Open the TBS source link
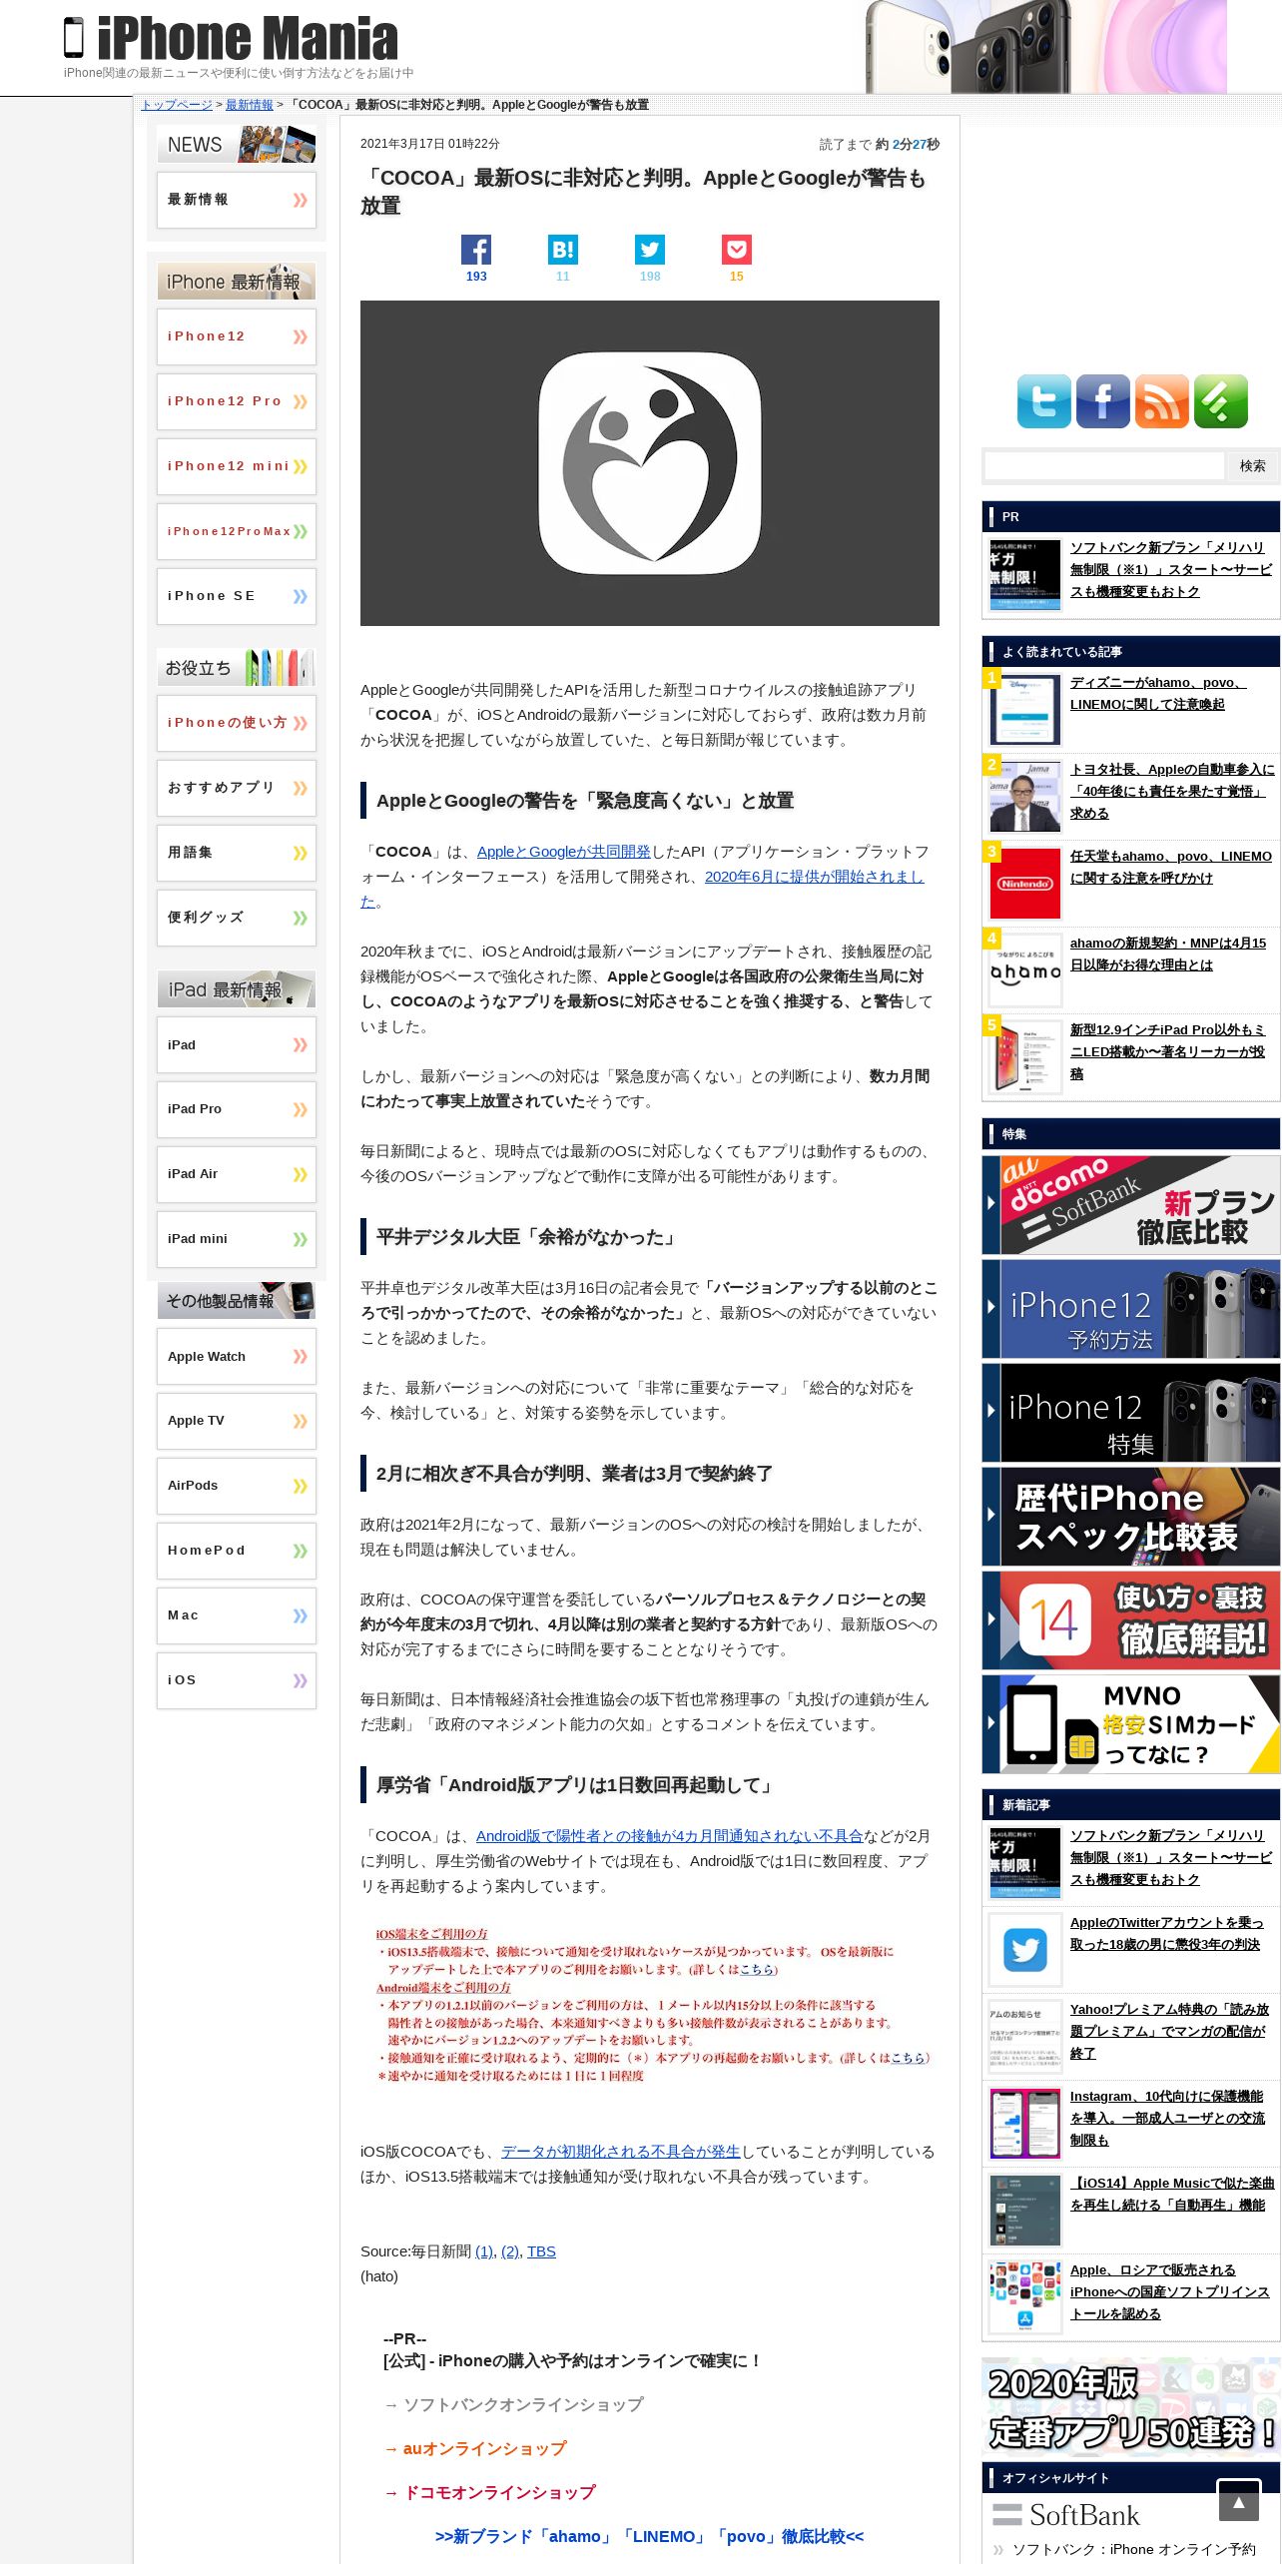The image size is (1282, 2564). point(541,2251)
